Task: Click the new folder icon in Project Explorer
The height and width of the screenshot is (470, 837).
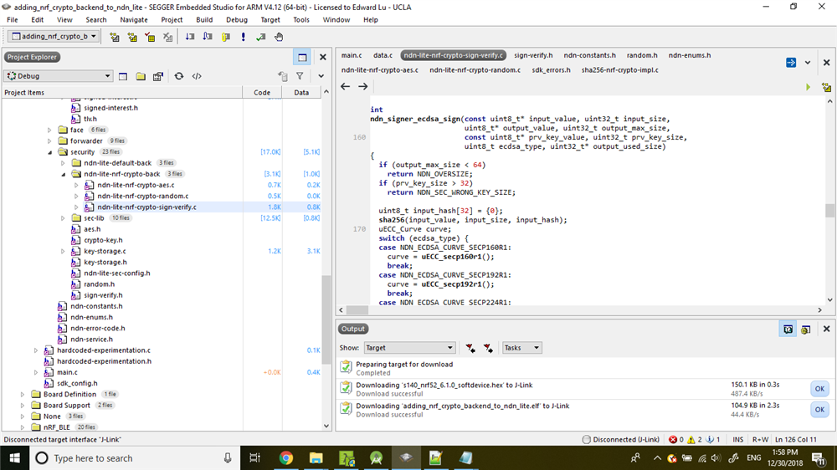Action: tap(141, 76)
